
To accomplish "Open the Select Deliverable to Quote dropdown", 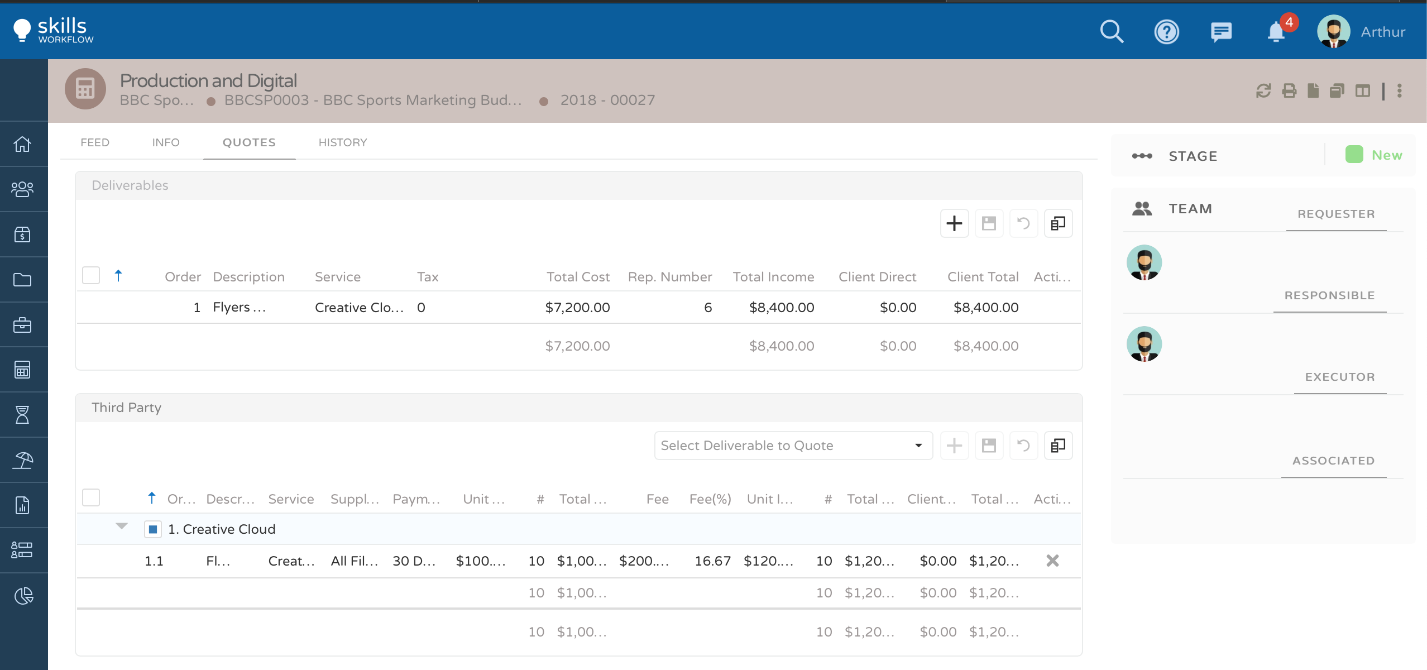I will click(793, 446).
